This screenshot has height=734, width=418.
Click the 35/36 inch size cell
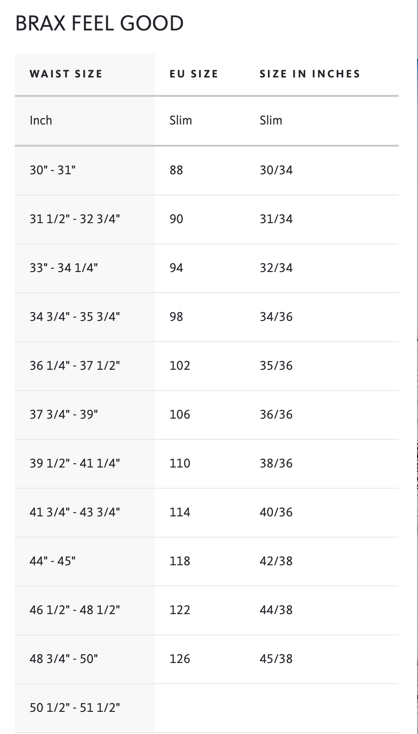click(276, 366)
